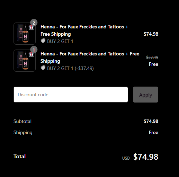Click the large Total amount $74.98
This screenshot has width=179, height=177.
pos(146,157)
